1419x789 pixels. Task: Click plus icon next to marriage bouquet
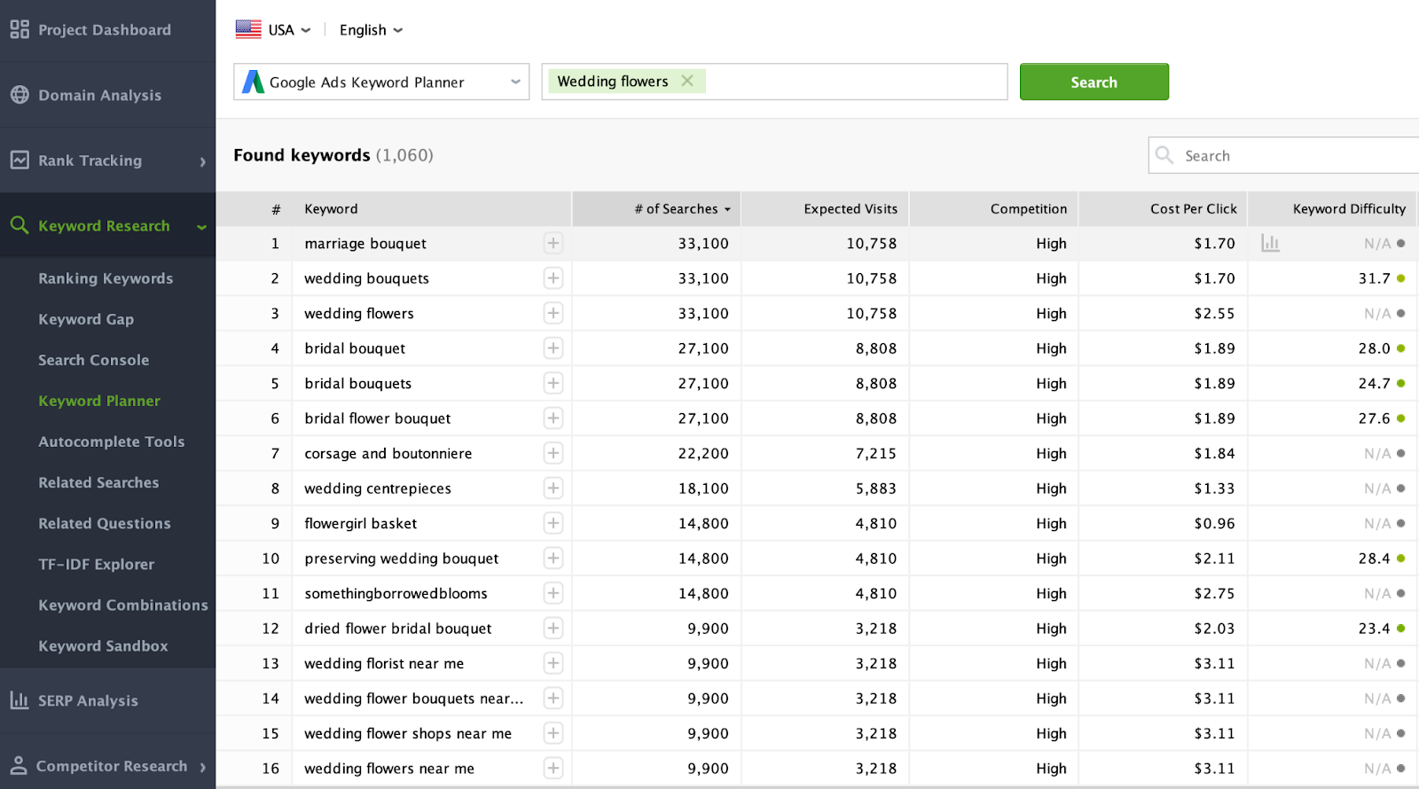553,243
